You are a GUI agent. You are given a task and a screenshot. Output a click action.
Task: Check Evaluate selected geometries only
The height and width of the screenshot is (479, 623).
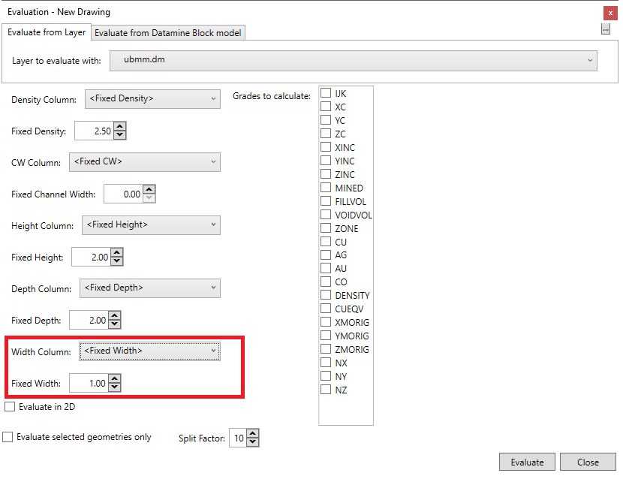point(8,437)
